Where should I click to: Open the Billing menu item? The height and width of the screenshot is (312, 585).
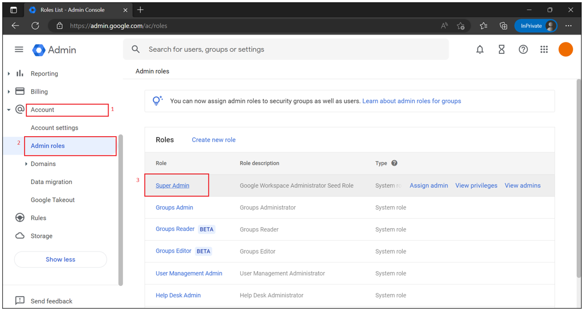pyautogui.click(x=39, y=91)
